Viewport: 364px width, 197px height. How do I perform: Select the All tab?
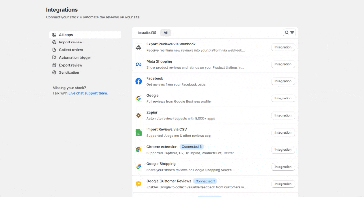166,33
